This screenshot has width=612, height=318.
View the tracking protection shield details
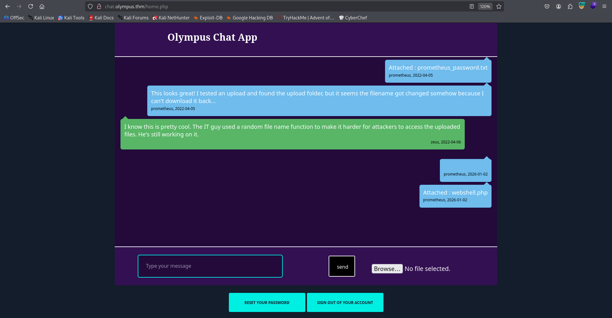tap(90, 6)
